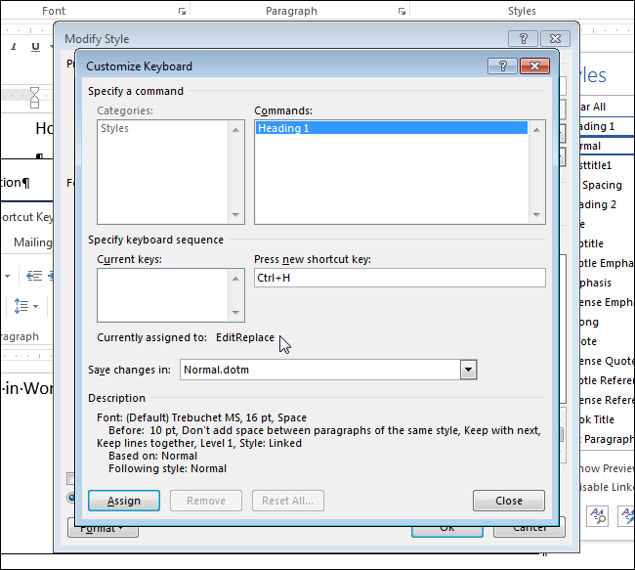Toggle Show Preview option in Styles pane
This screenshot has width=635, height=570.
pyautogui.click(x=607, y=468)
